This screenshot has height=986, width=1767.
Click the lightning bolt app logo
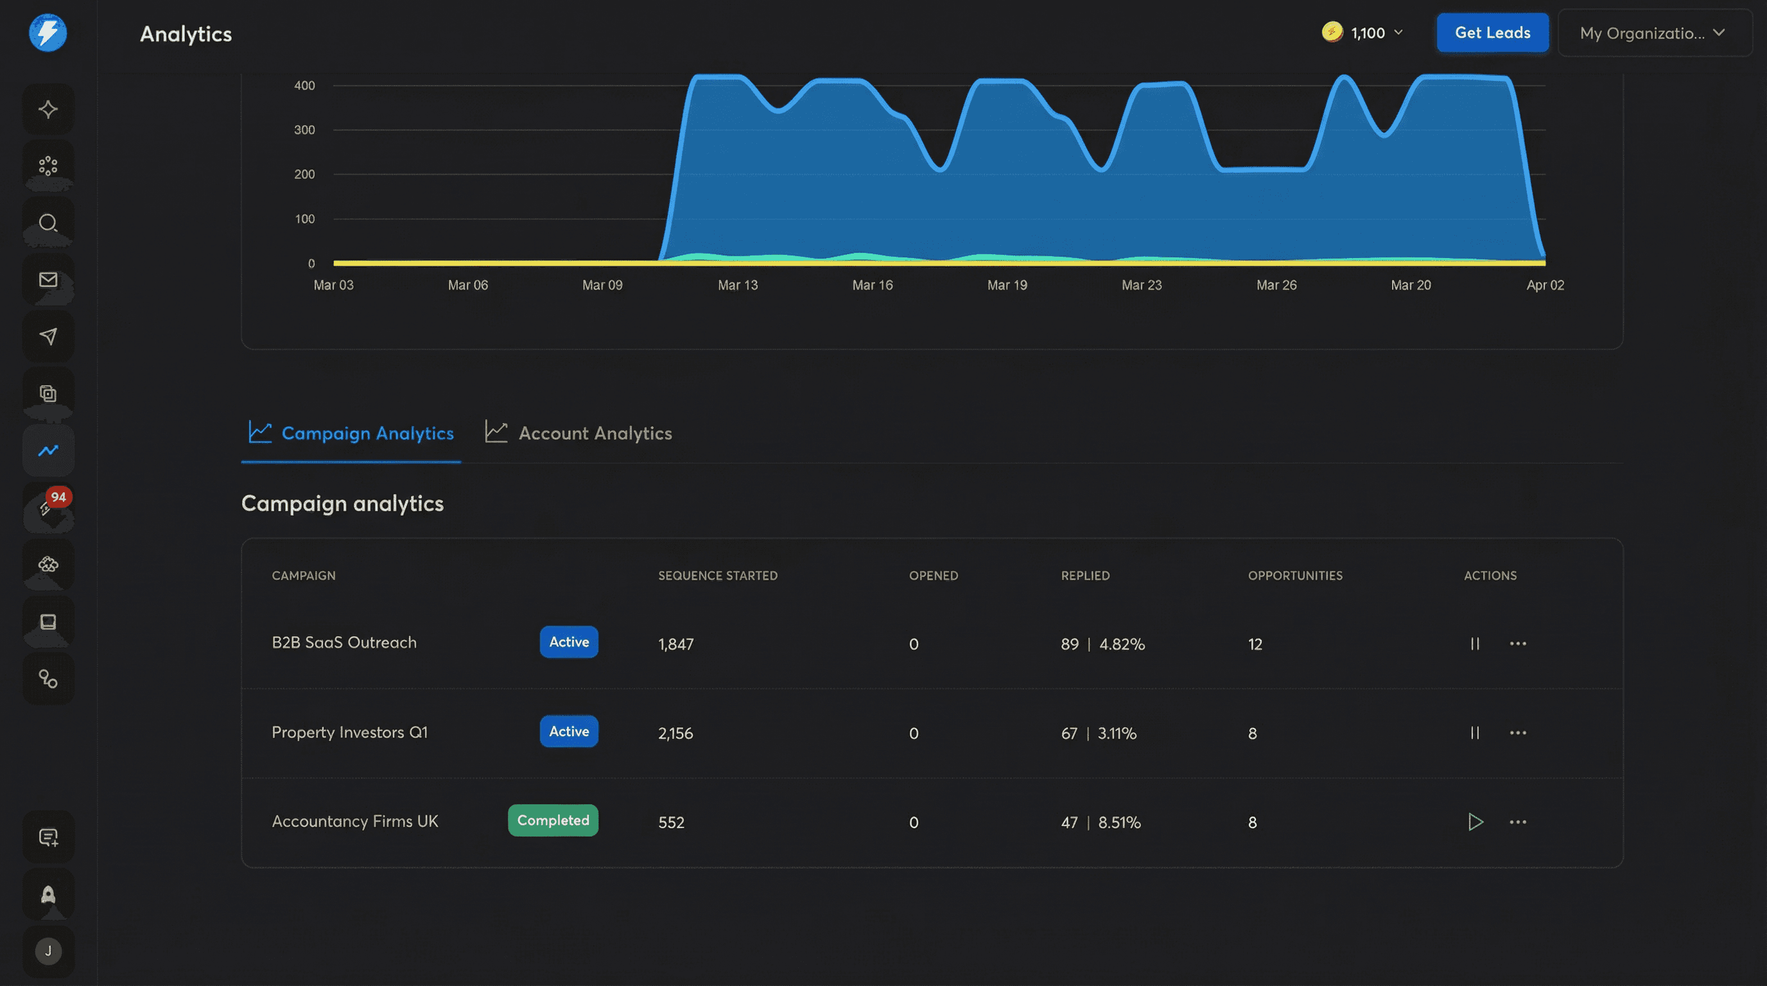tap(48, 32)
